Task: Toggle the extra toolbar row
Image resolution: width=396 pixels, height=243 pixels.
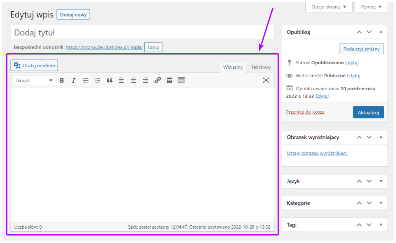Action: click(181, 80)
